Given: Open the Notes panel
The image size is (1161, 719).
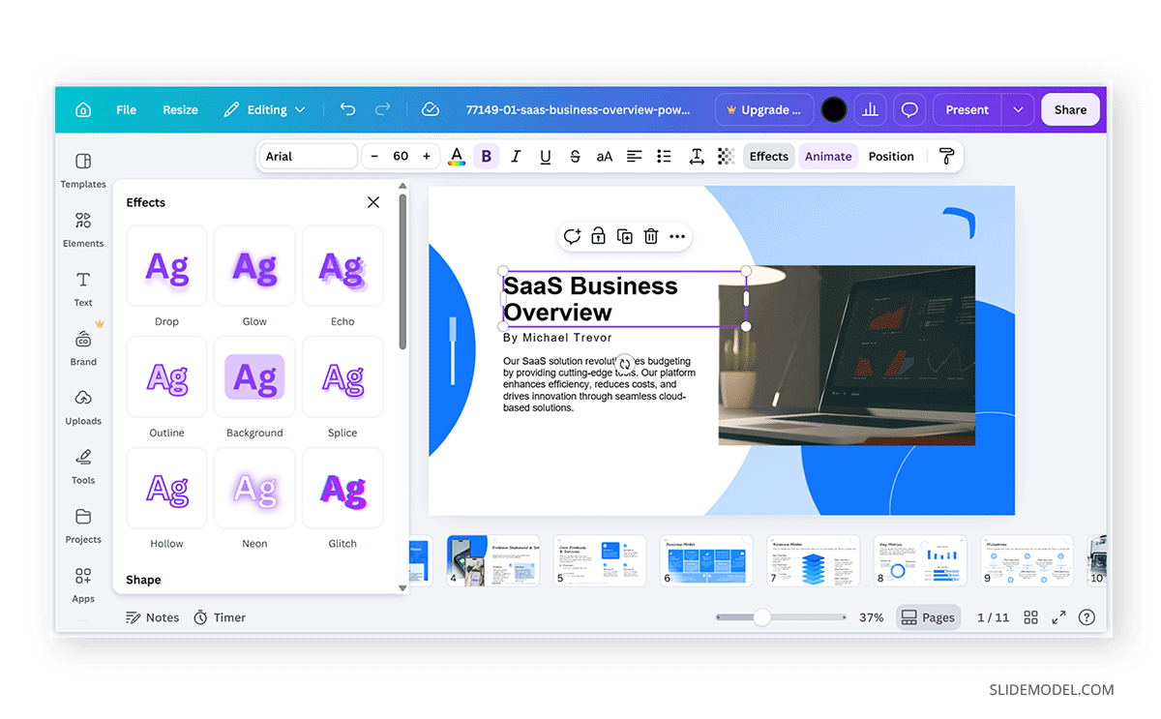Looking at the screenshot, I should [153, 617].
